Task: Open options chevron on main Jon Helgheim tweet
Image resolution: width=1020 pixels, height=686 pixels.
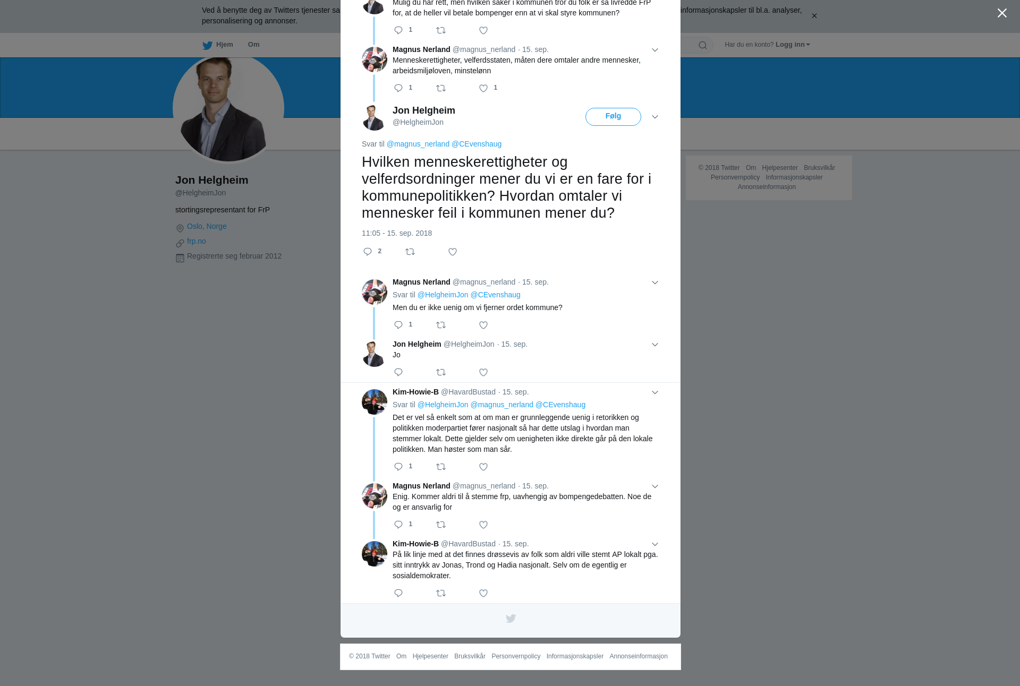Action: (655, 117)
